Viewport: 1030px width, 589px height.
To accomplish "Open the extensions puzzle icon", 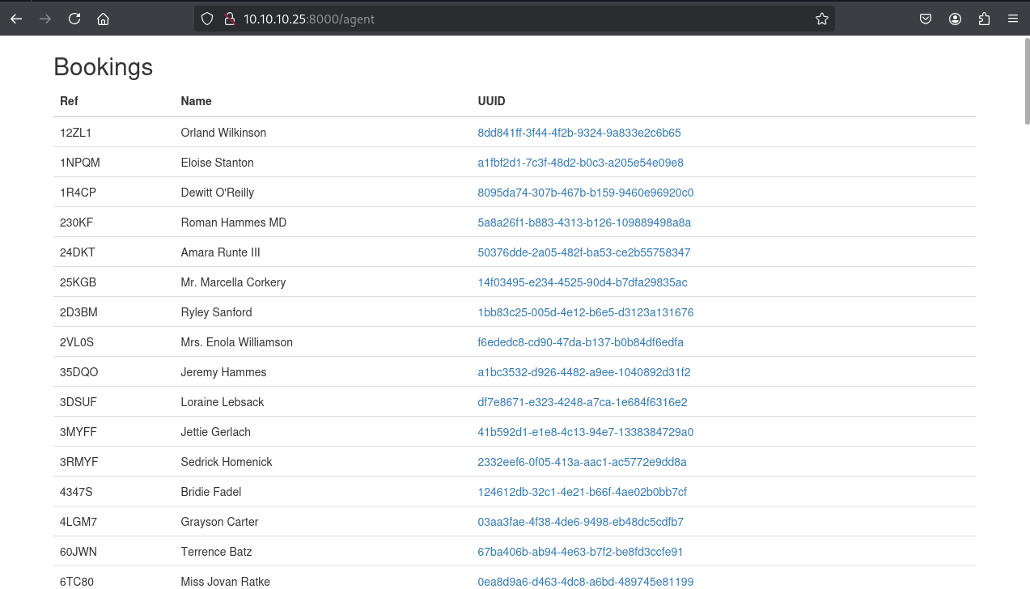I will click(984, 19).
